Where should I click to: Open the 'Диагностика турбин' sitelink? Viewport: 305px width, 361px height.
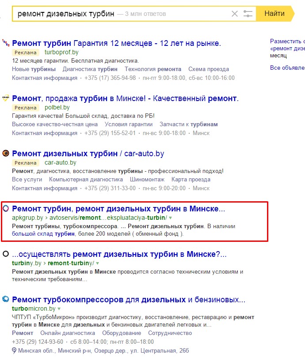(x=90, y=69)
